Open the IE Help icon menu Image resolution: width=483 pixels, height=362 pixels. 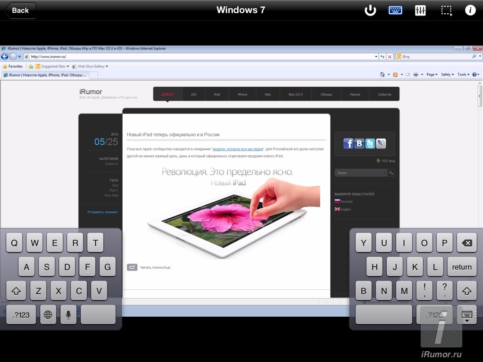pos(475,74)
